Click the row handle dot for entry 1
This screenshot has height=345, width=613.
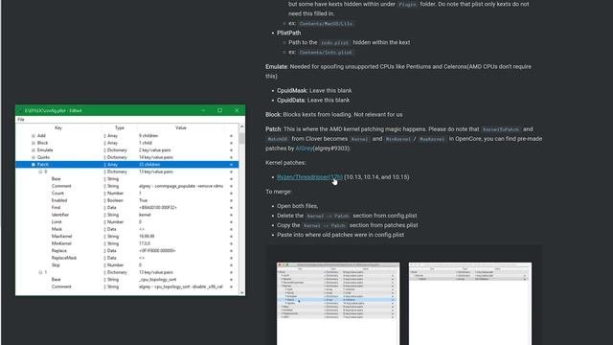[231, 272]
